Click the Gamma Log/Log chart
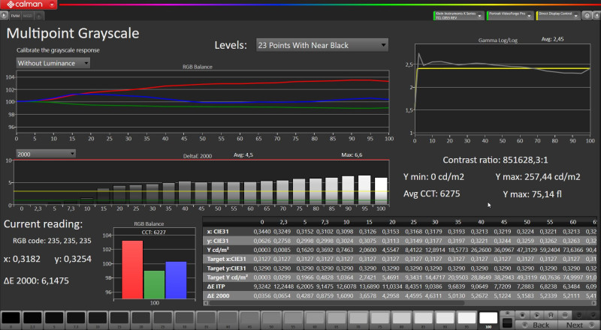601x330 pixels. coord(502,88)
